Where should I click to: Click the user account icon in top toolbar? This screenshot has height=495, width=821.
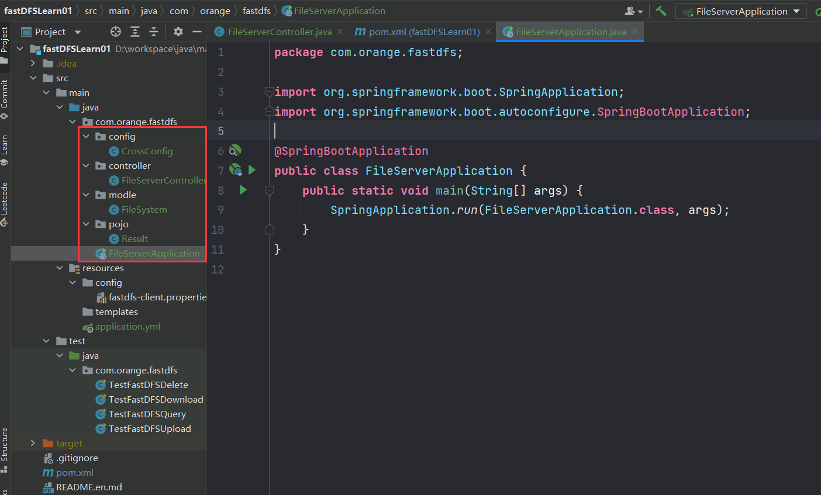point(630,11)
